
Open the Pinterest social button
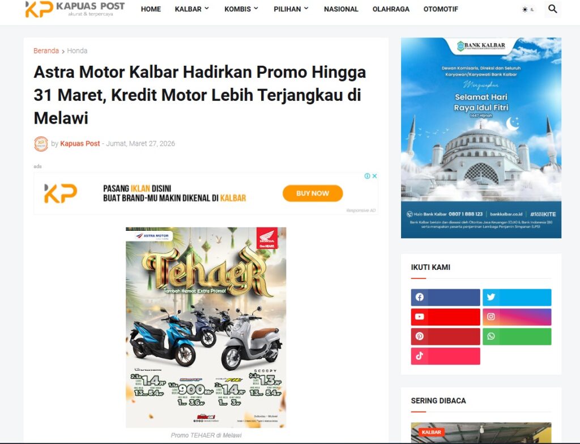click(445, 337)
